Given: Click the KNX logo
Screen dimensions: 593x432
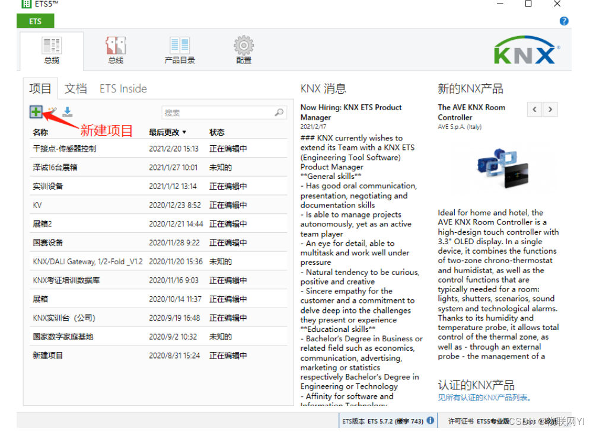Looking at the screenshot, I should coord(527,50).
